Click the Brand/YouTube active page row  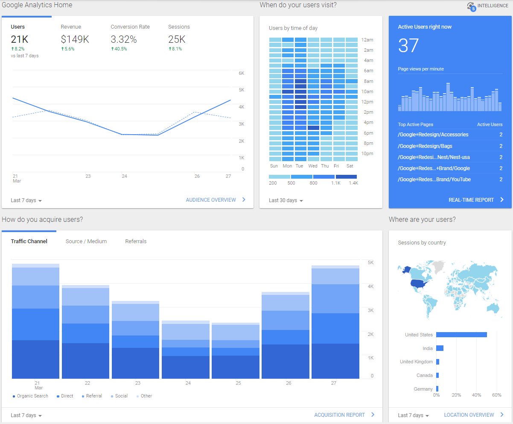[x=450, y=180]
